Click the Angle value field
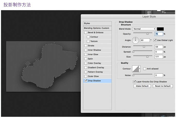 coord(145,40)
